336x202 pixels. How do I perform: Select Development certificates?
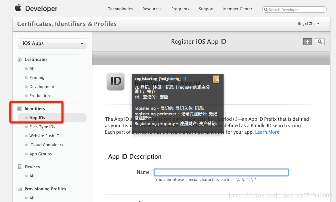click(x=42, y=87)
